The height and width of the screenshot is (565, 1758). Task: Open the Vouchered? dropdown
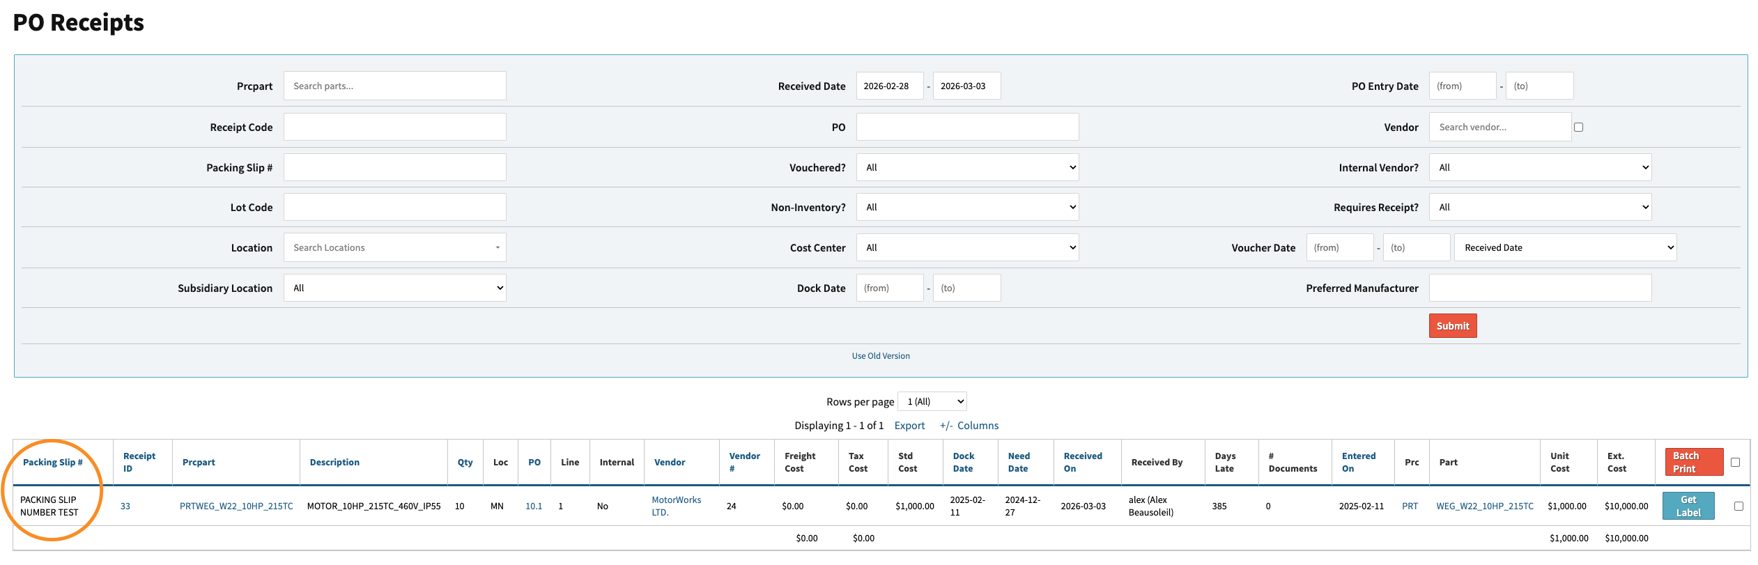(966, 167)
